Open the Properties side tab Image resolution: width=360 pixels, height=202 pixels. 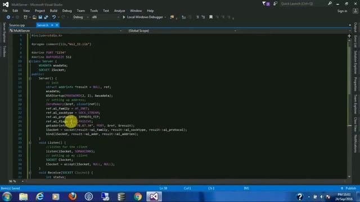[x=355, y=84]
